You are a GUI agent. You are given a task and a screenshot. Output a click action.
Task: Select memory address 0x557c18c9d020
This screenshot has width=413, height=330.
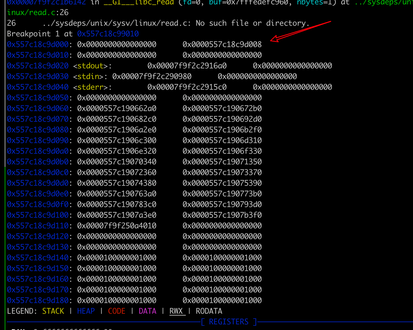(38, 66)
